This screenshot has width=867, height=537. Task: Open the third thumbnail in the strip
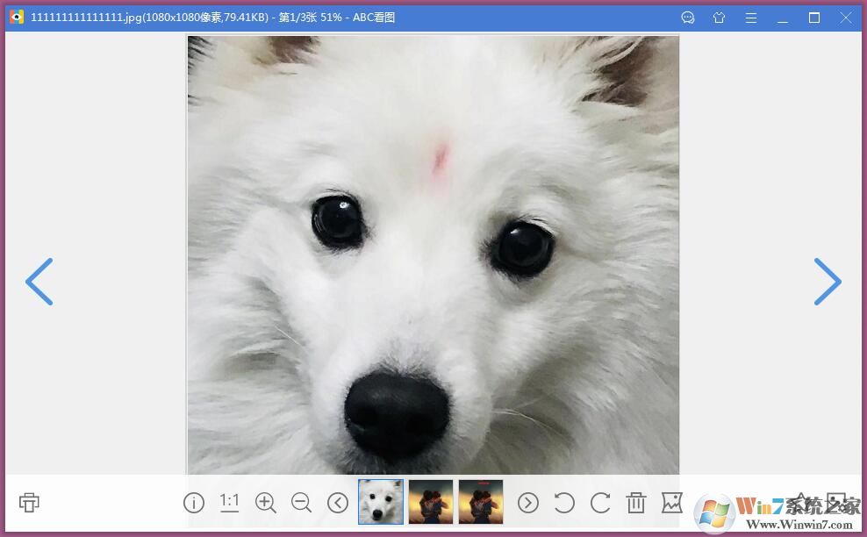[481, 501]
